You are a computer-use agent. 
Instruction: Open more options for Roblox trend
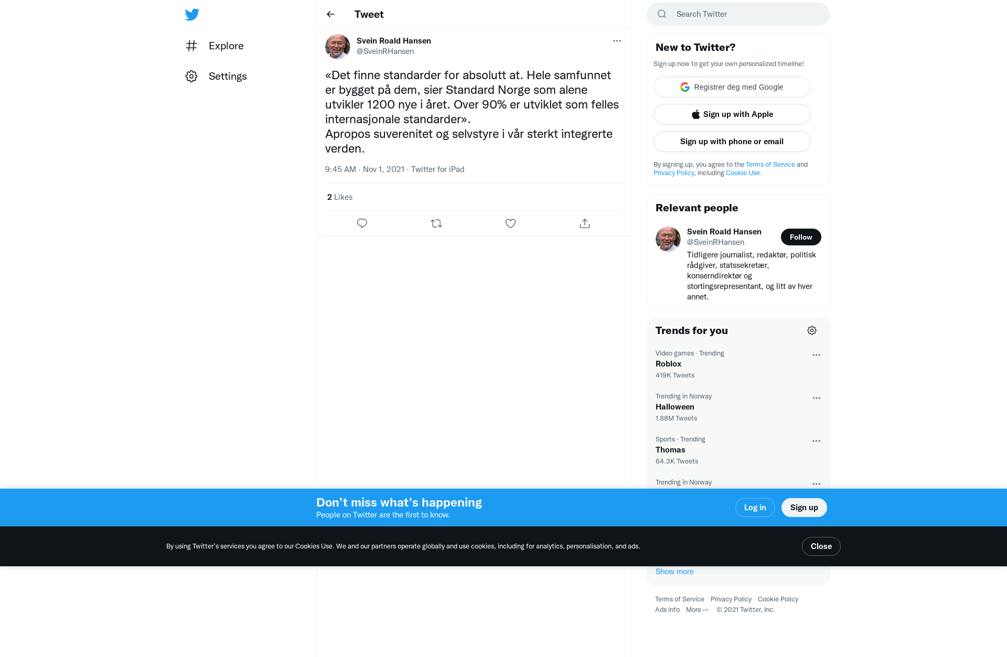coord(816,355)
